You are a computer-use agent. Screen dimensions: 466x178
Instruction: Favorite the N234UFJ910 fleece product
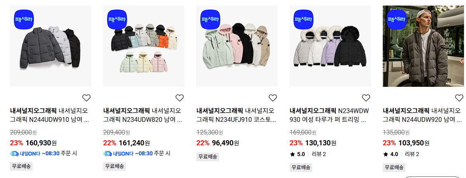click(x=273, y=98)
